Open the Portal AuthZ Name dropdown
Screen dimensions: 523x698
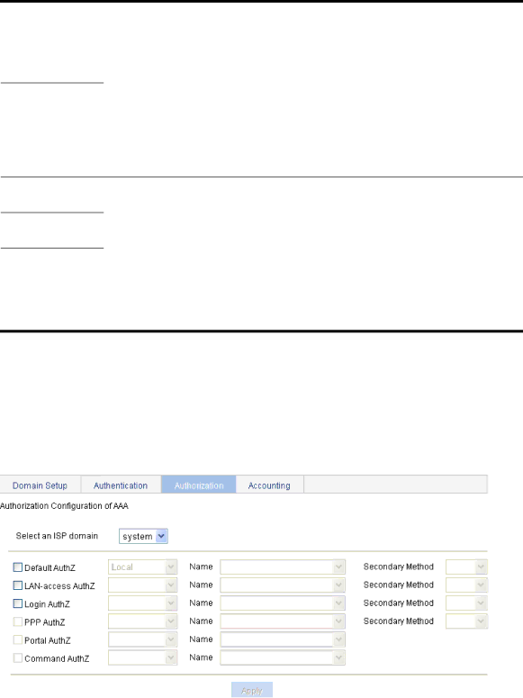click(283, 640)
